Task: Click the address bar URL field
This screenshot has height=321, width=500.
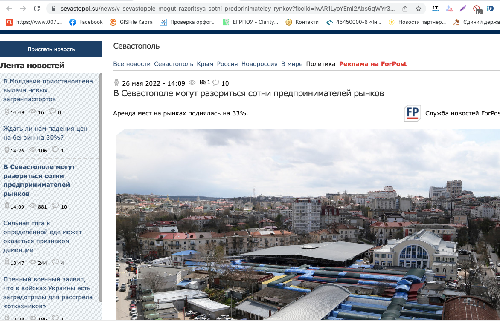Action: (226, 9)
